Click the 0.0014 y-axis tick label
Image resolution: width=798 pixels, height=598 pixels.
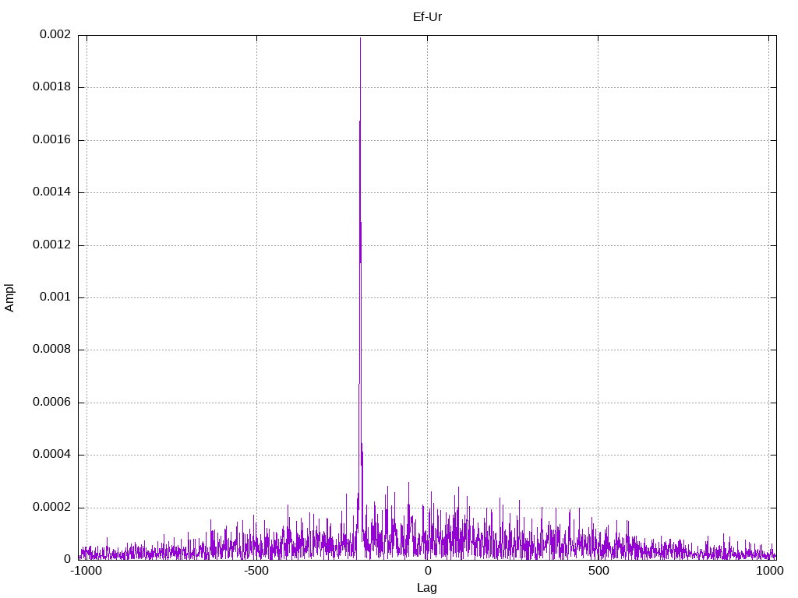click(52, 192)
